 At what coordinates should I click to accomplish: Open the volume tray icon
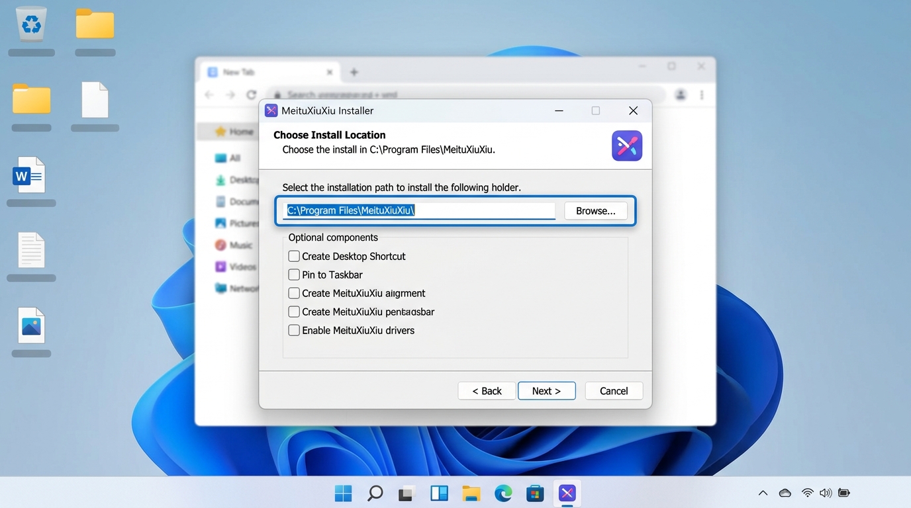point(826,493)
